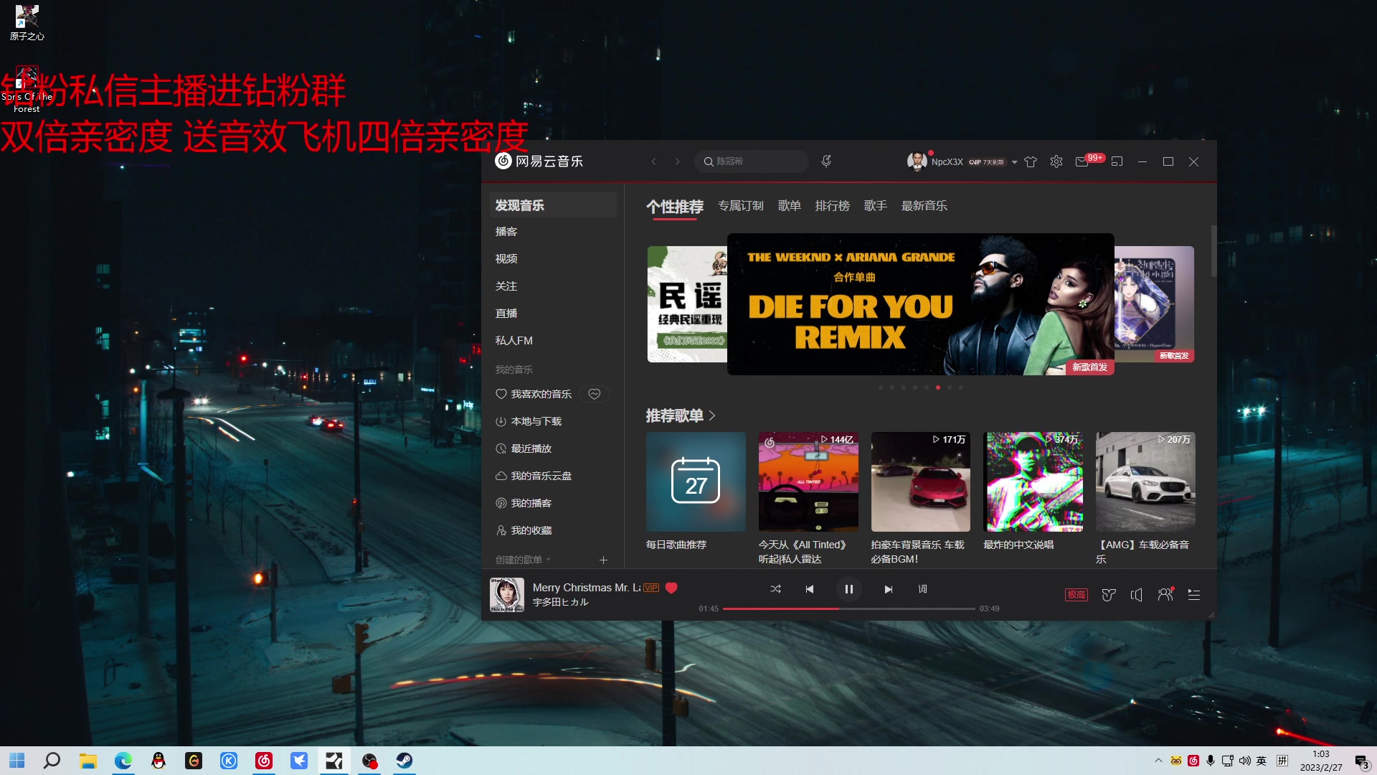Screen dimensions: 1377x775
Task: Click the listen together icon
Action: (1165, 595)
